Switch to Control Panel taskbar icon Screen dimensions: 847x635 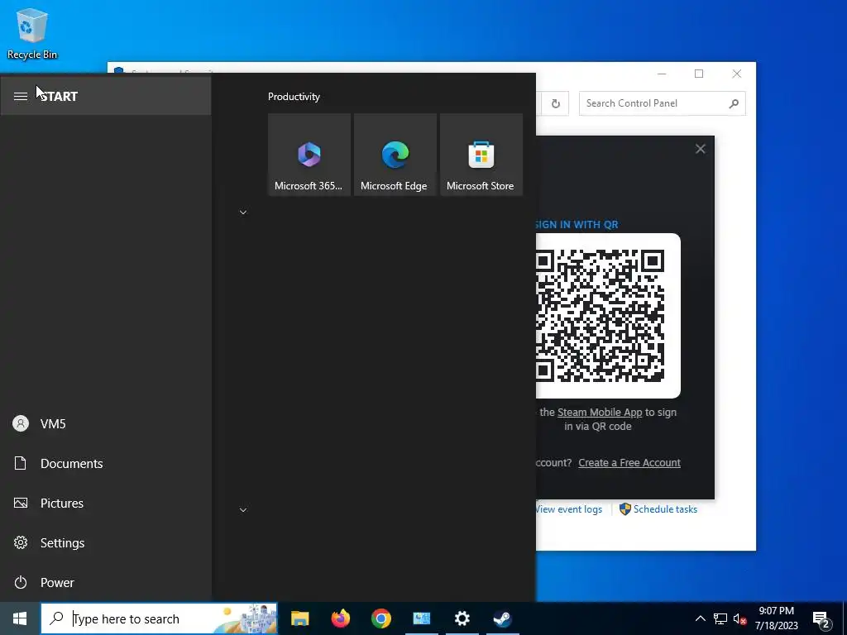(x=421, y=618)
